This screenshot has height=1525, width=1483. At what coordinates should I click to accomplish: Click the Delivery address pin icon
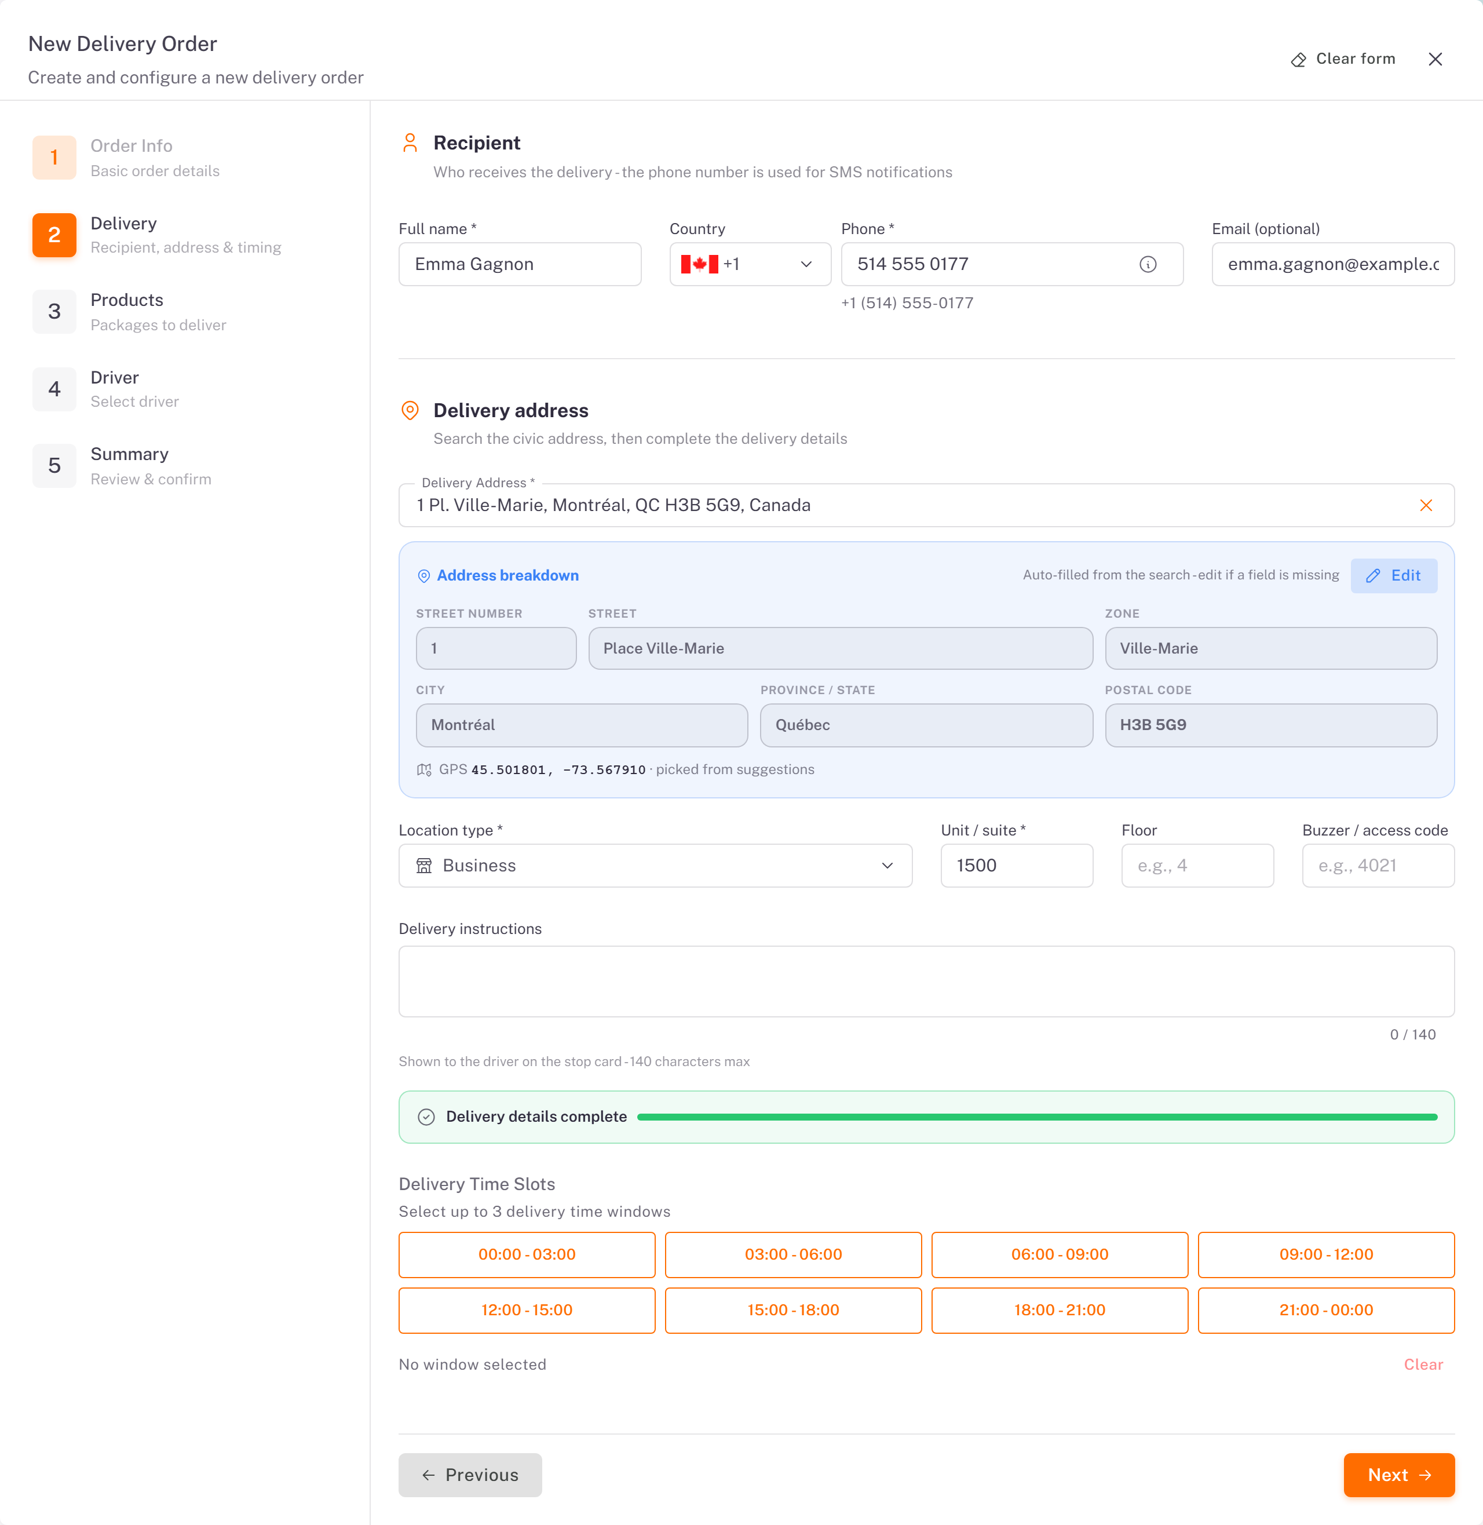(x=410, y=410)
